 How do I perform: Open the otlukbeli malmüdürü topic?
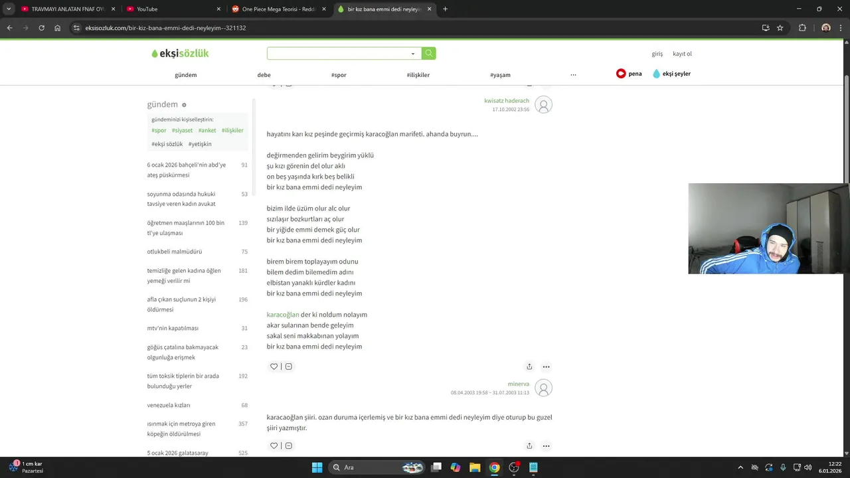point(197,252)
